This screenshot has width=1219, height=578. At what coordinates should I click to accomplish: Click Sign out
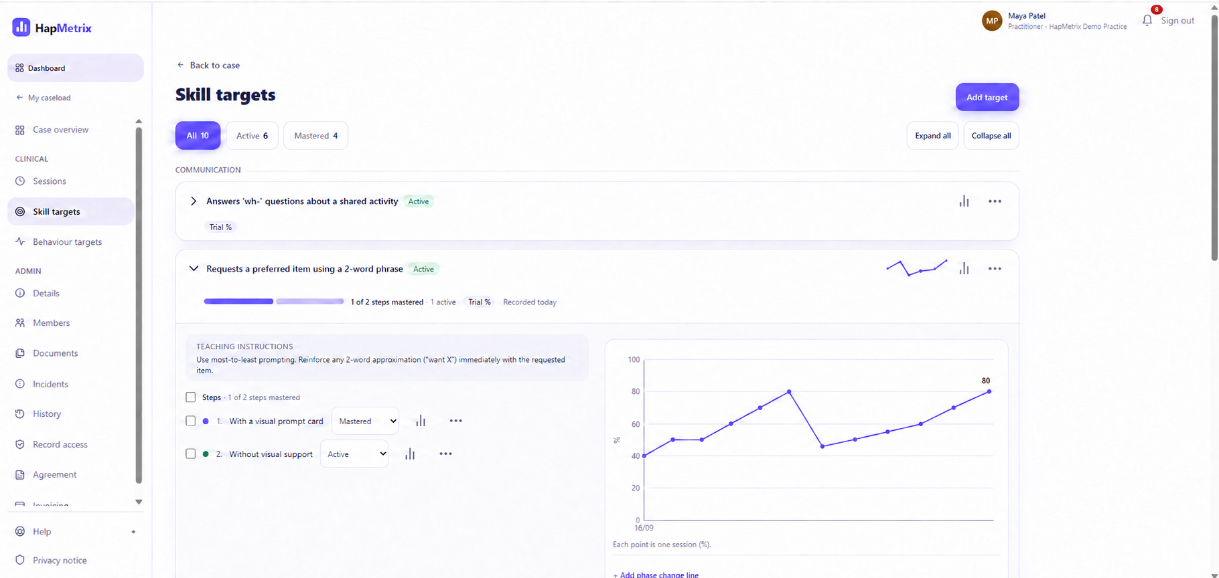point(1177,21)
